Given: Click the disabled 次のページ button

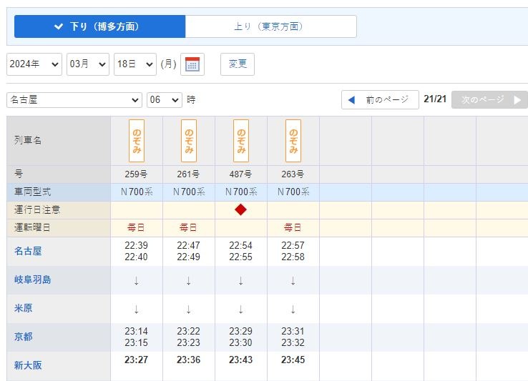Looking at the screenshot, I should [x=489, y=99].
